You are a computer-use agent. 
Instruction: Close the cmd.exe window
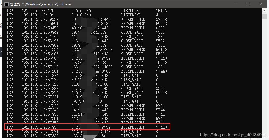(x=260, y=4)
